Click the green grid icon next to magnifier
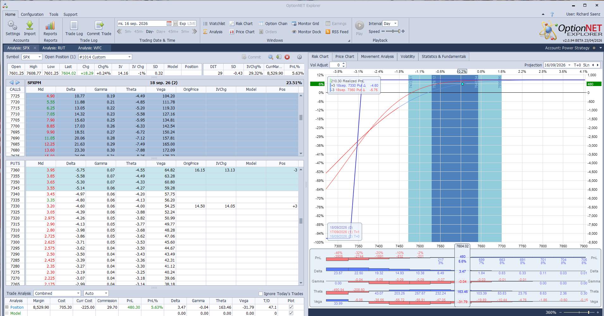The height and width of the screenshot is (316, 604). [x=279, y=57]
